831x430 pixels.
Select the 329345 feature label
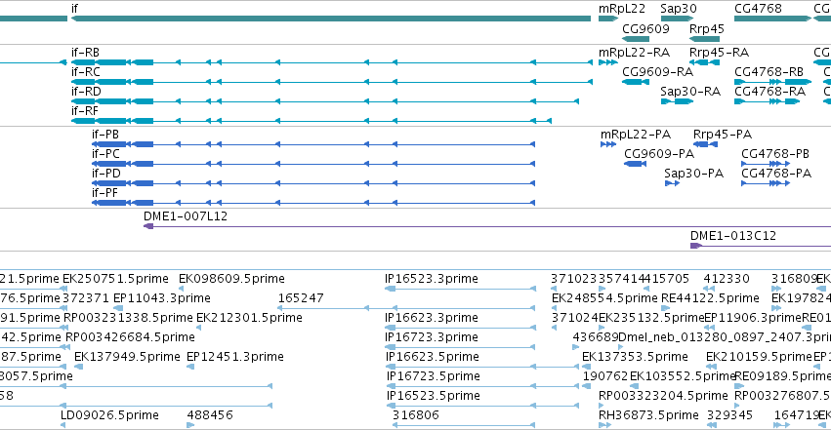click(x=729, y=415)
